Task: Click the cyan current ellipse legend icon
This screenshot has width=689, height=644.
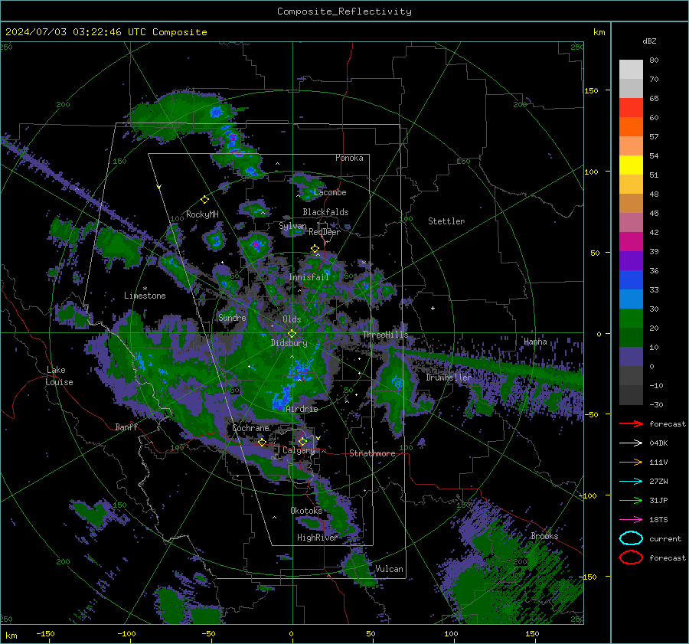Action: pos(631,538)
